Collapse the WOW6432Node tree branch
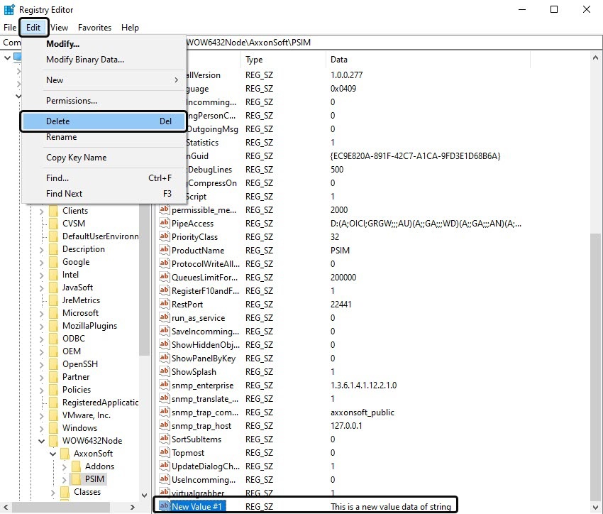Screen dimensions: 603x514 [42, 441]
